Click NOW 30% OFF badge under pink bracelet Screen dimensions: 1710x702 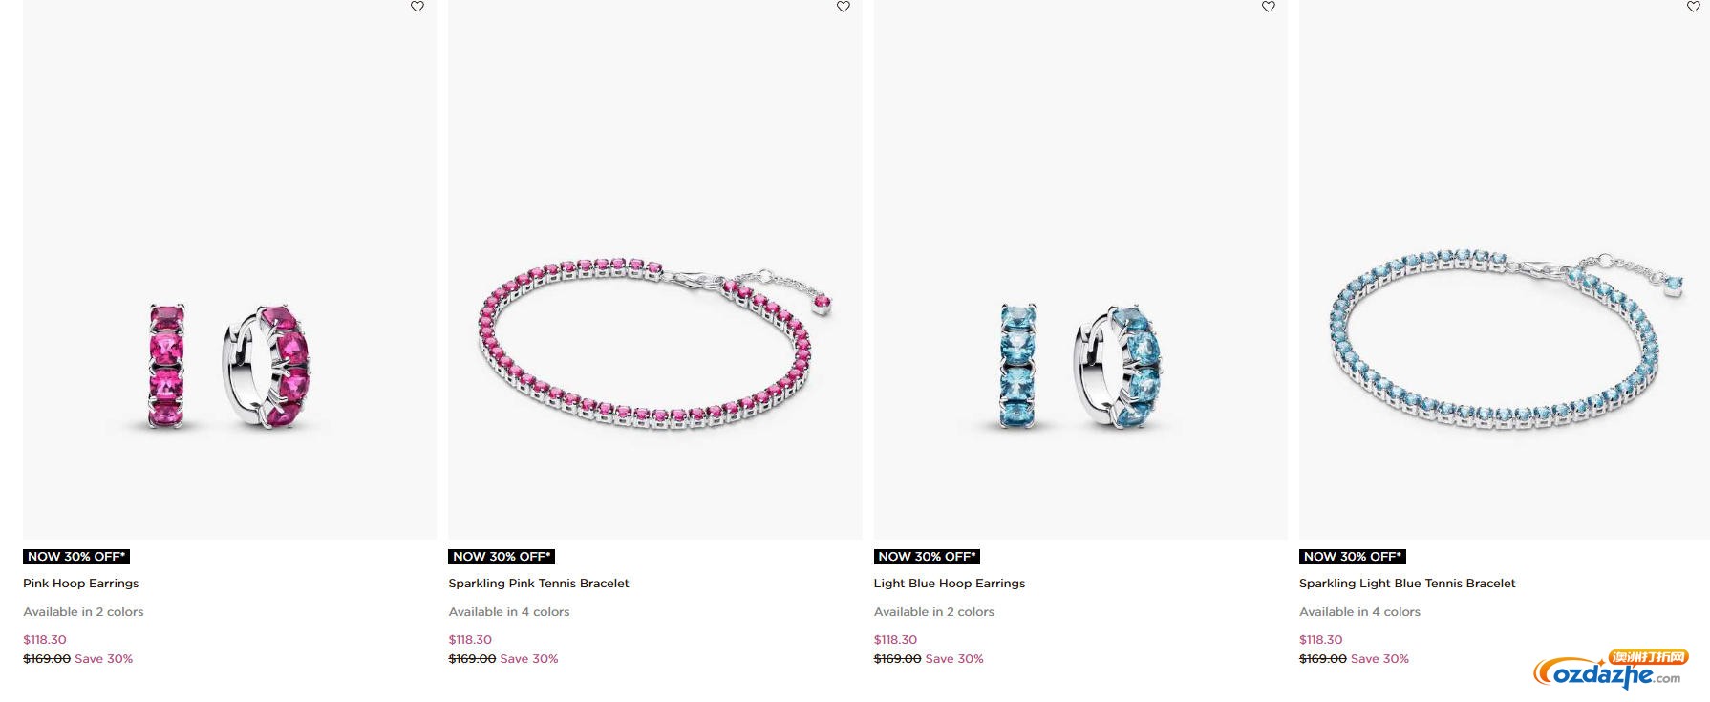coord(502,557)
